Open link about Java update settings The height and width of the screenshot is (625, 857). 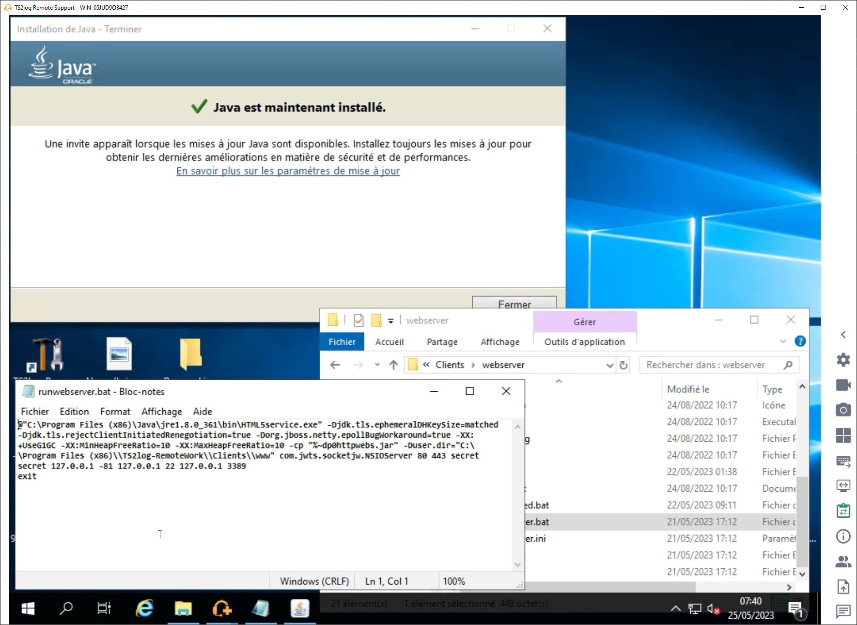click(288, 171)
